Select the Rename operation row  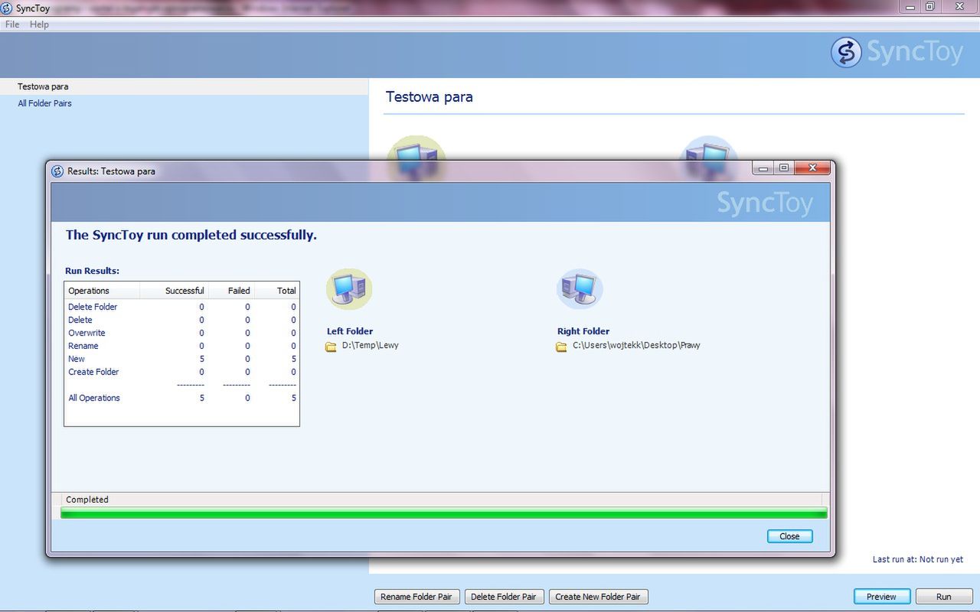coord(181,346)
